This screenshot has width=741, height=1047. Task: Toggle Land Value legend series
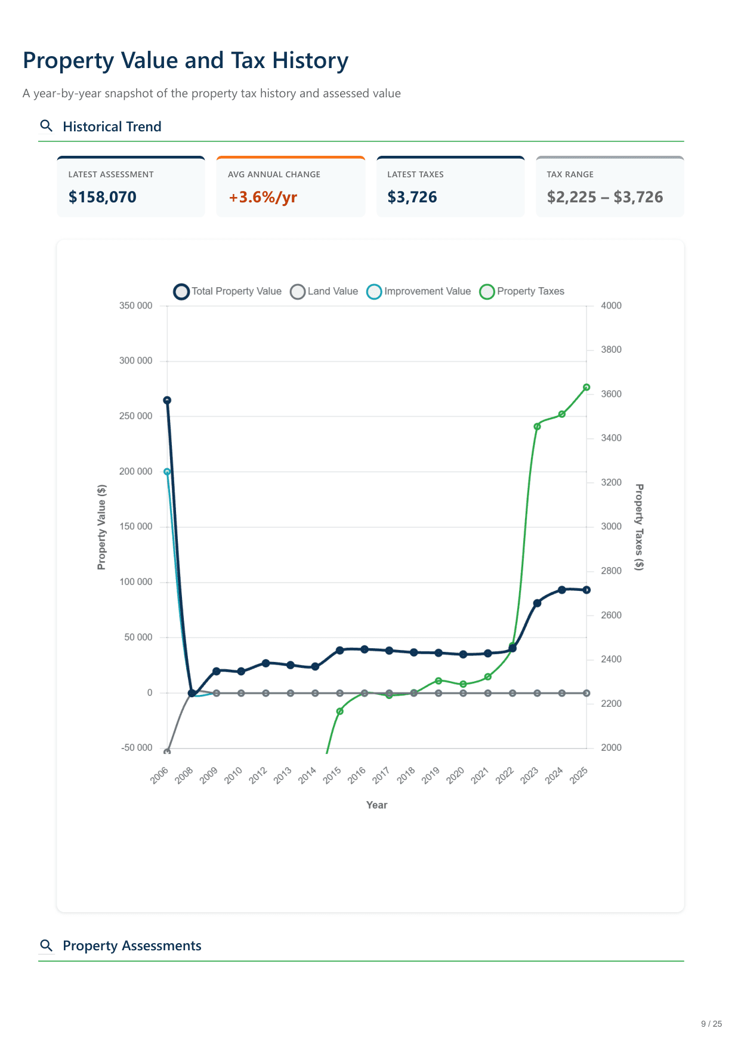pos(324,291)
